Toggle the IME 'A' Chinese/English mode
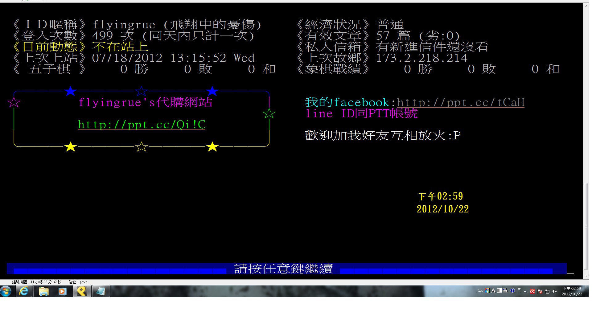The height and width of the screenshot is (333, 592). click(x=493, y=290)
